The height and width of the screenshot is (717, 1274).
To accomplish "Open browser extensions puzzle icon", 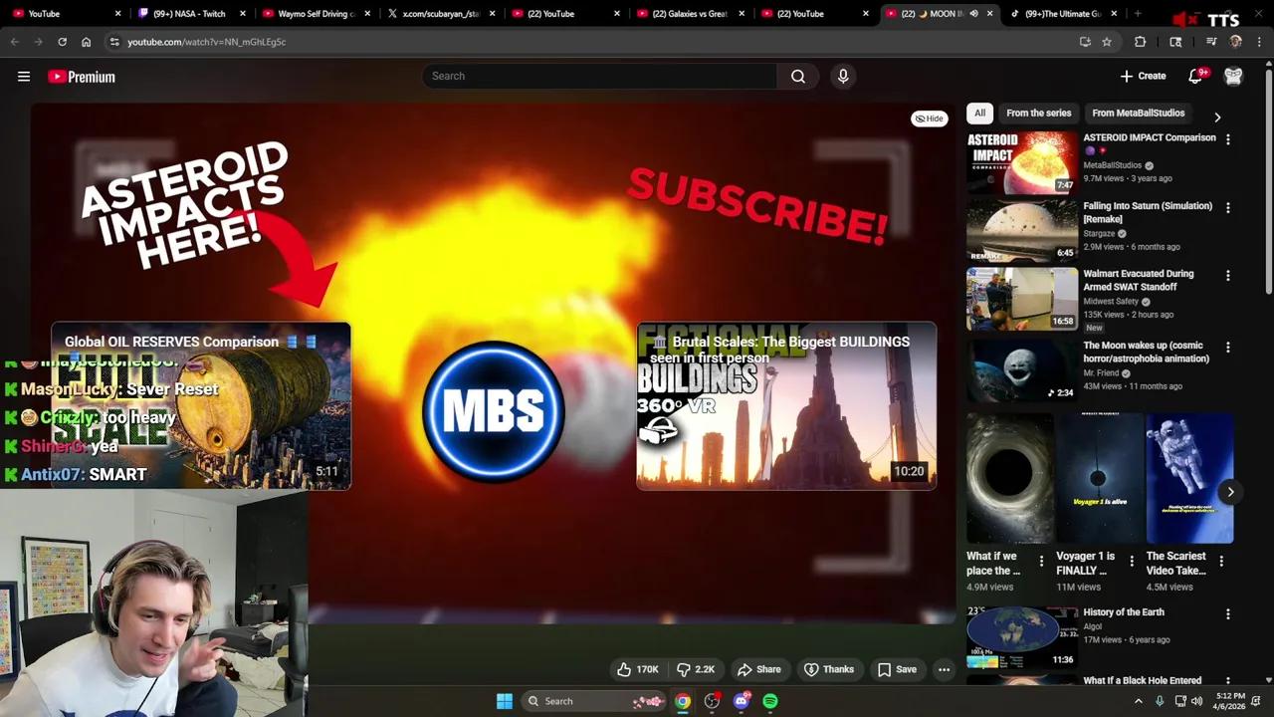I will click(x=1141, y=42).
